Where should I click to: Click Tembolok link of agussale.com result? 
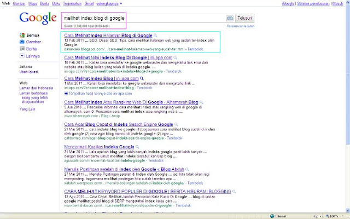[x=156, y=160]
